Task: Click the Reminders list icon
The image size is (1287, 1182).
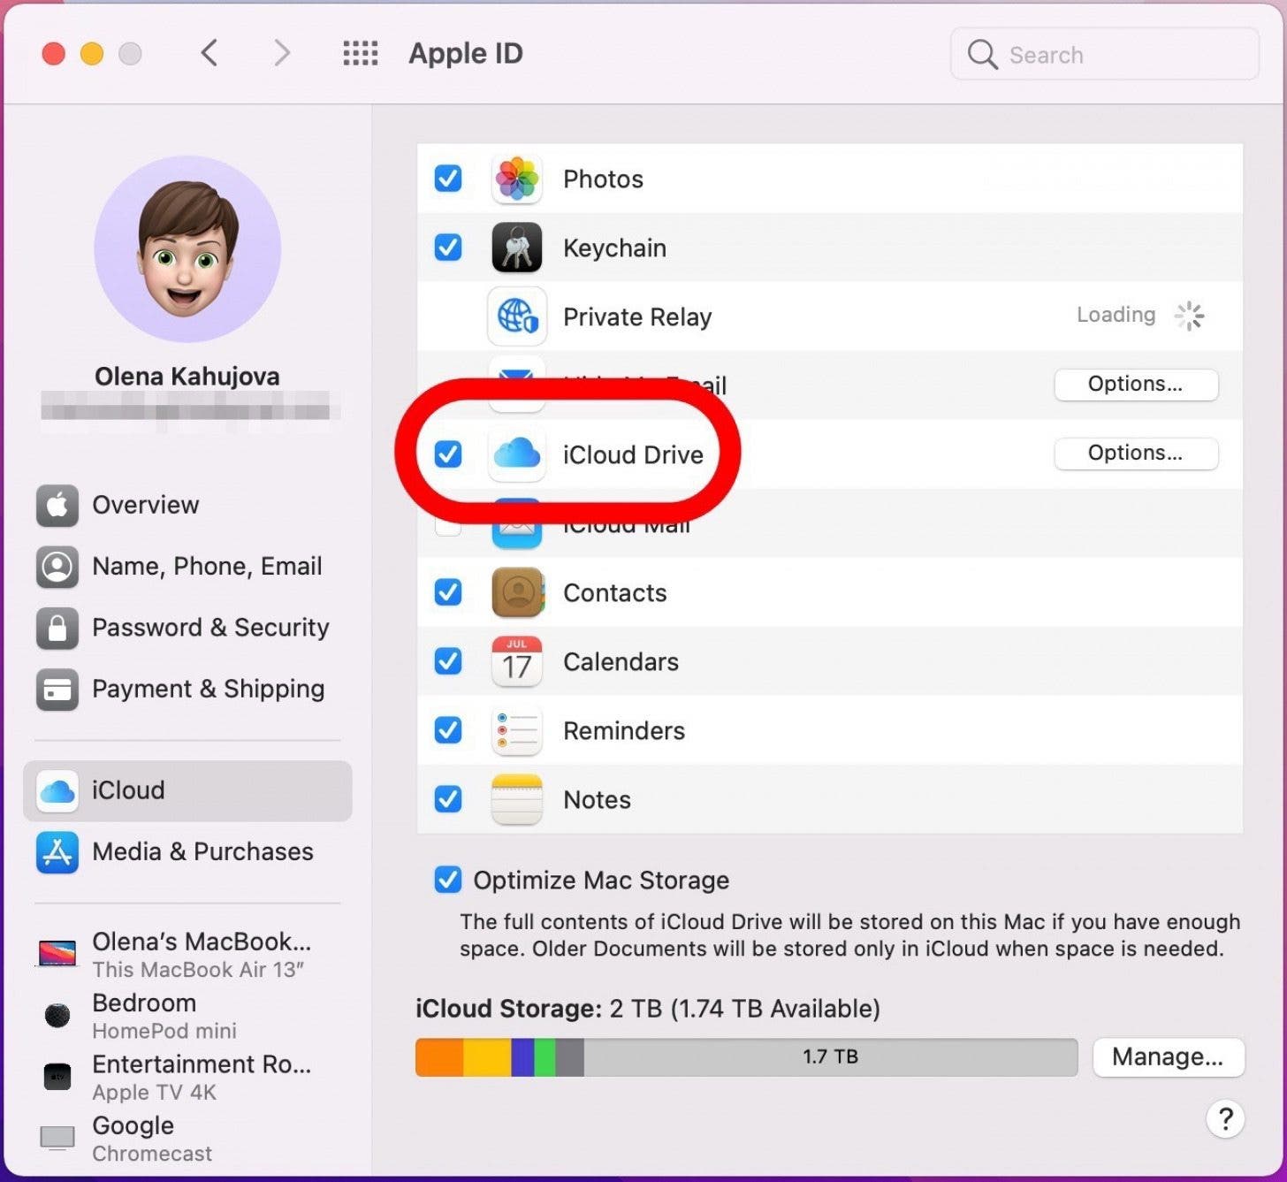Action: click(516, 730)
